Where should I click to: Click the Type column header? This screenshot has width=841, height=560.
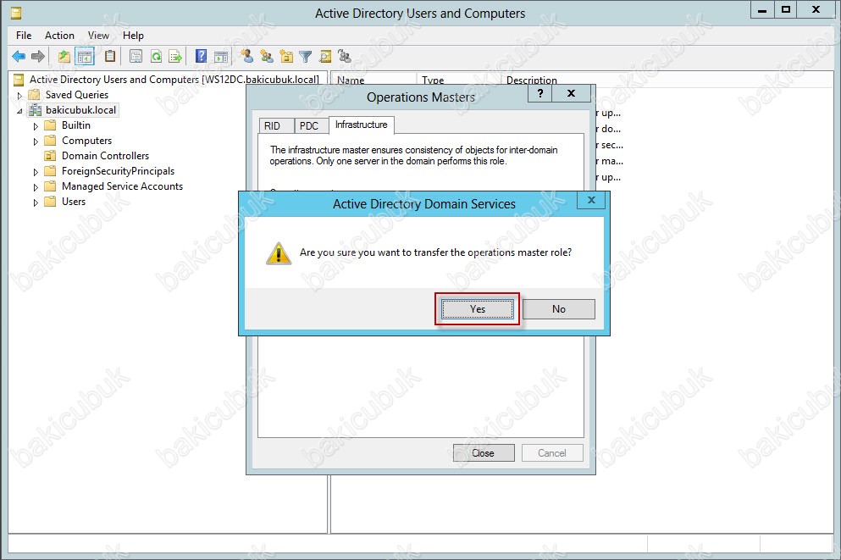click(x=458, y=80)
